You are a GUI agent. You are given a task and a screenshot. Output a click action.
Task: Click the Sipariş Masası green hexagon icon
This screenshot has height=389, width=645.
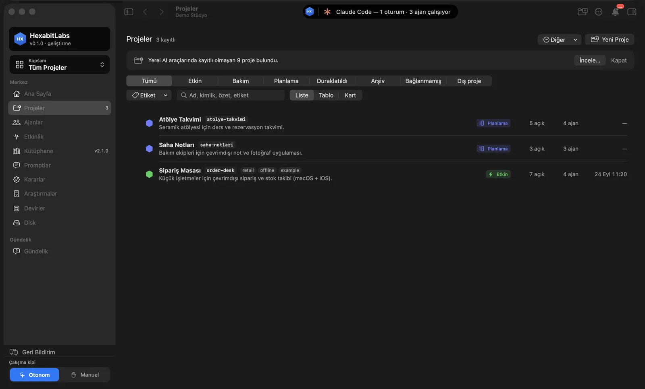tap(149, 174)
